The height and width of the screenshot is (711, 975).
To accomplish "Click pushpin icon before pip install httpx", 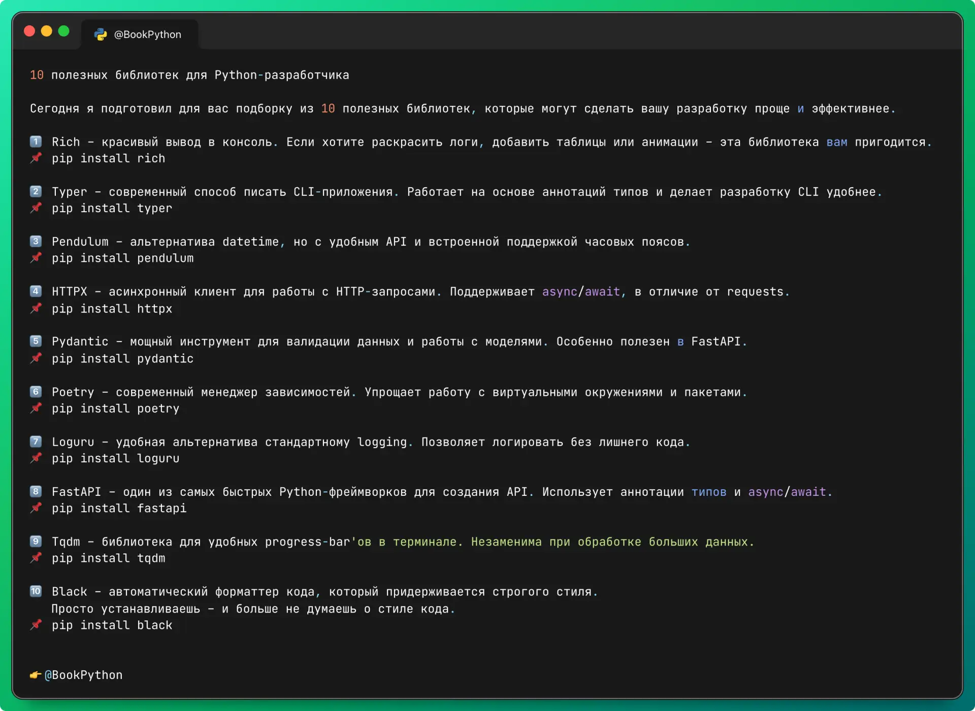I will pyautogui.click(x=36, y=308).
